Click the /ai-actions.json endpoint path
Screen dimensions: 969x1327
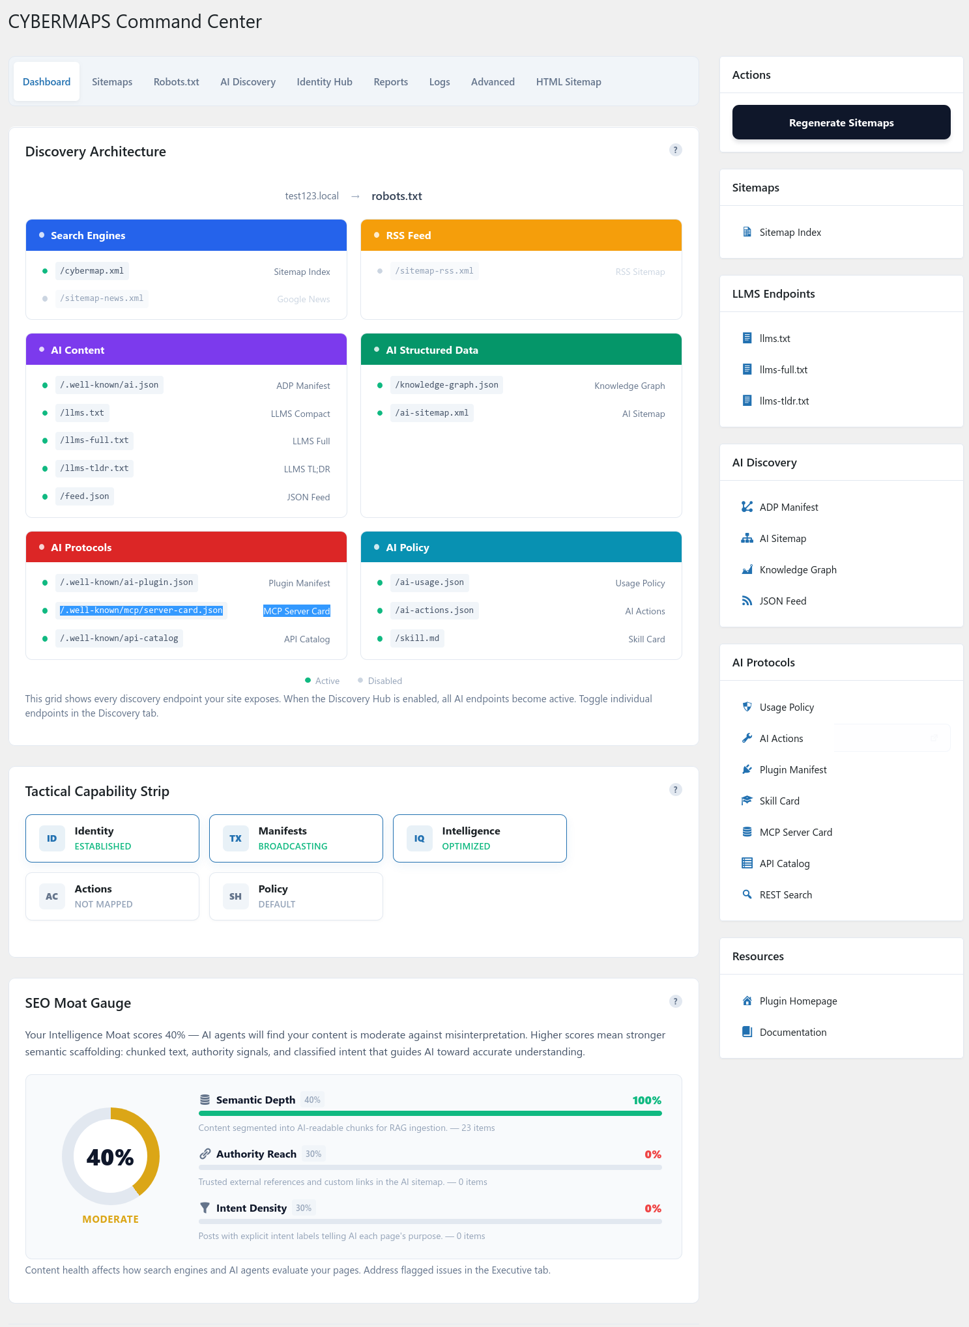pyautogui.click(x=435, y=610)
